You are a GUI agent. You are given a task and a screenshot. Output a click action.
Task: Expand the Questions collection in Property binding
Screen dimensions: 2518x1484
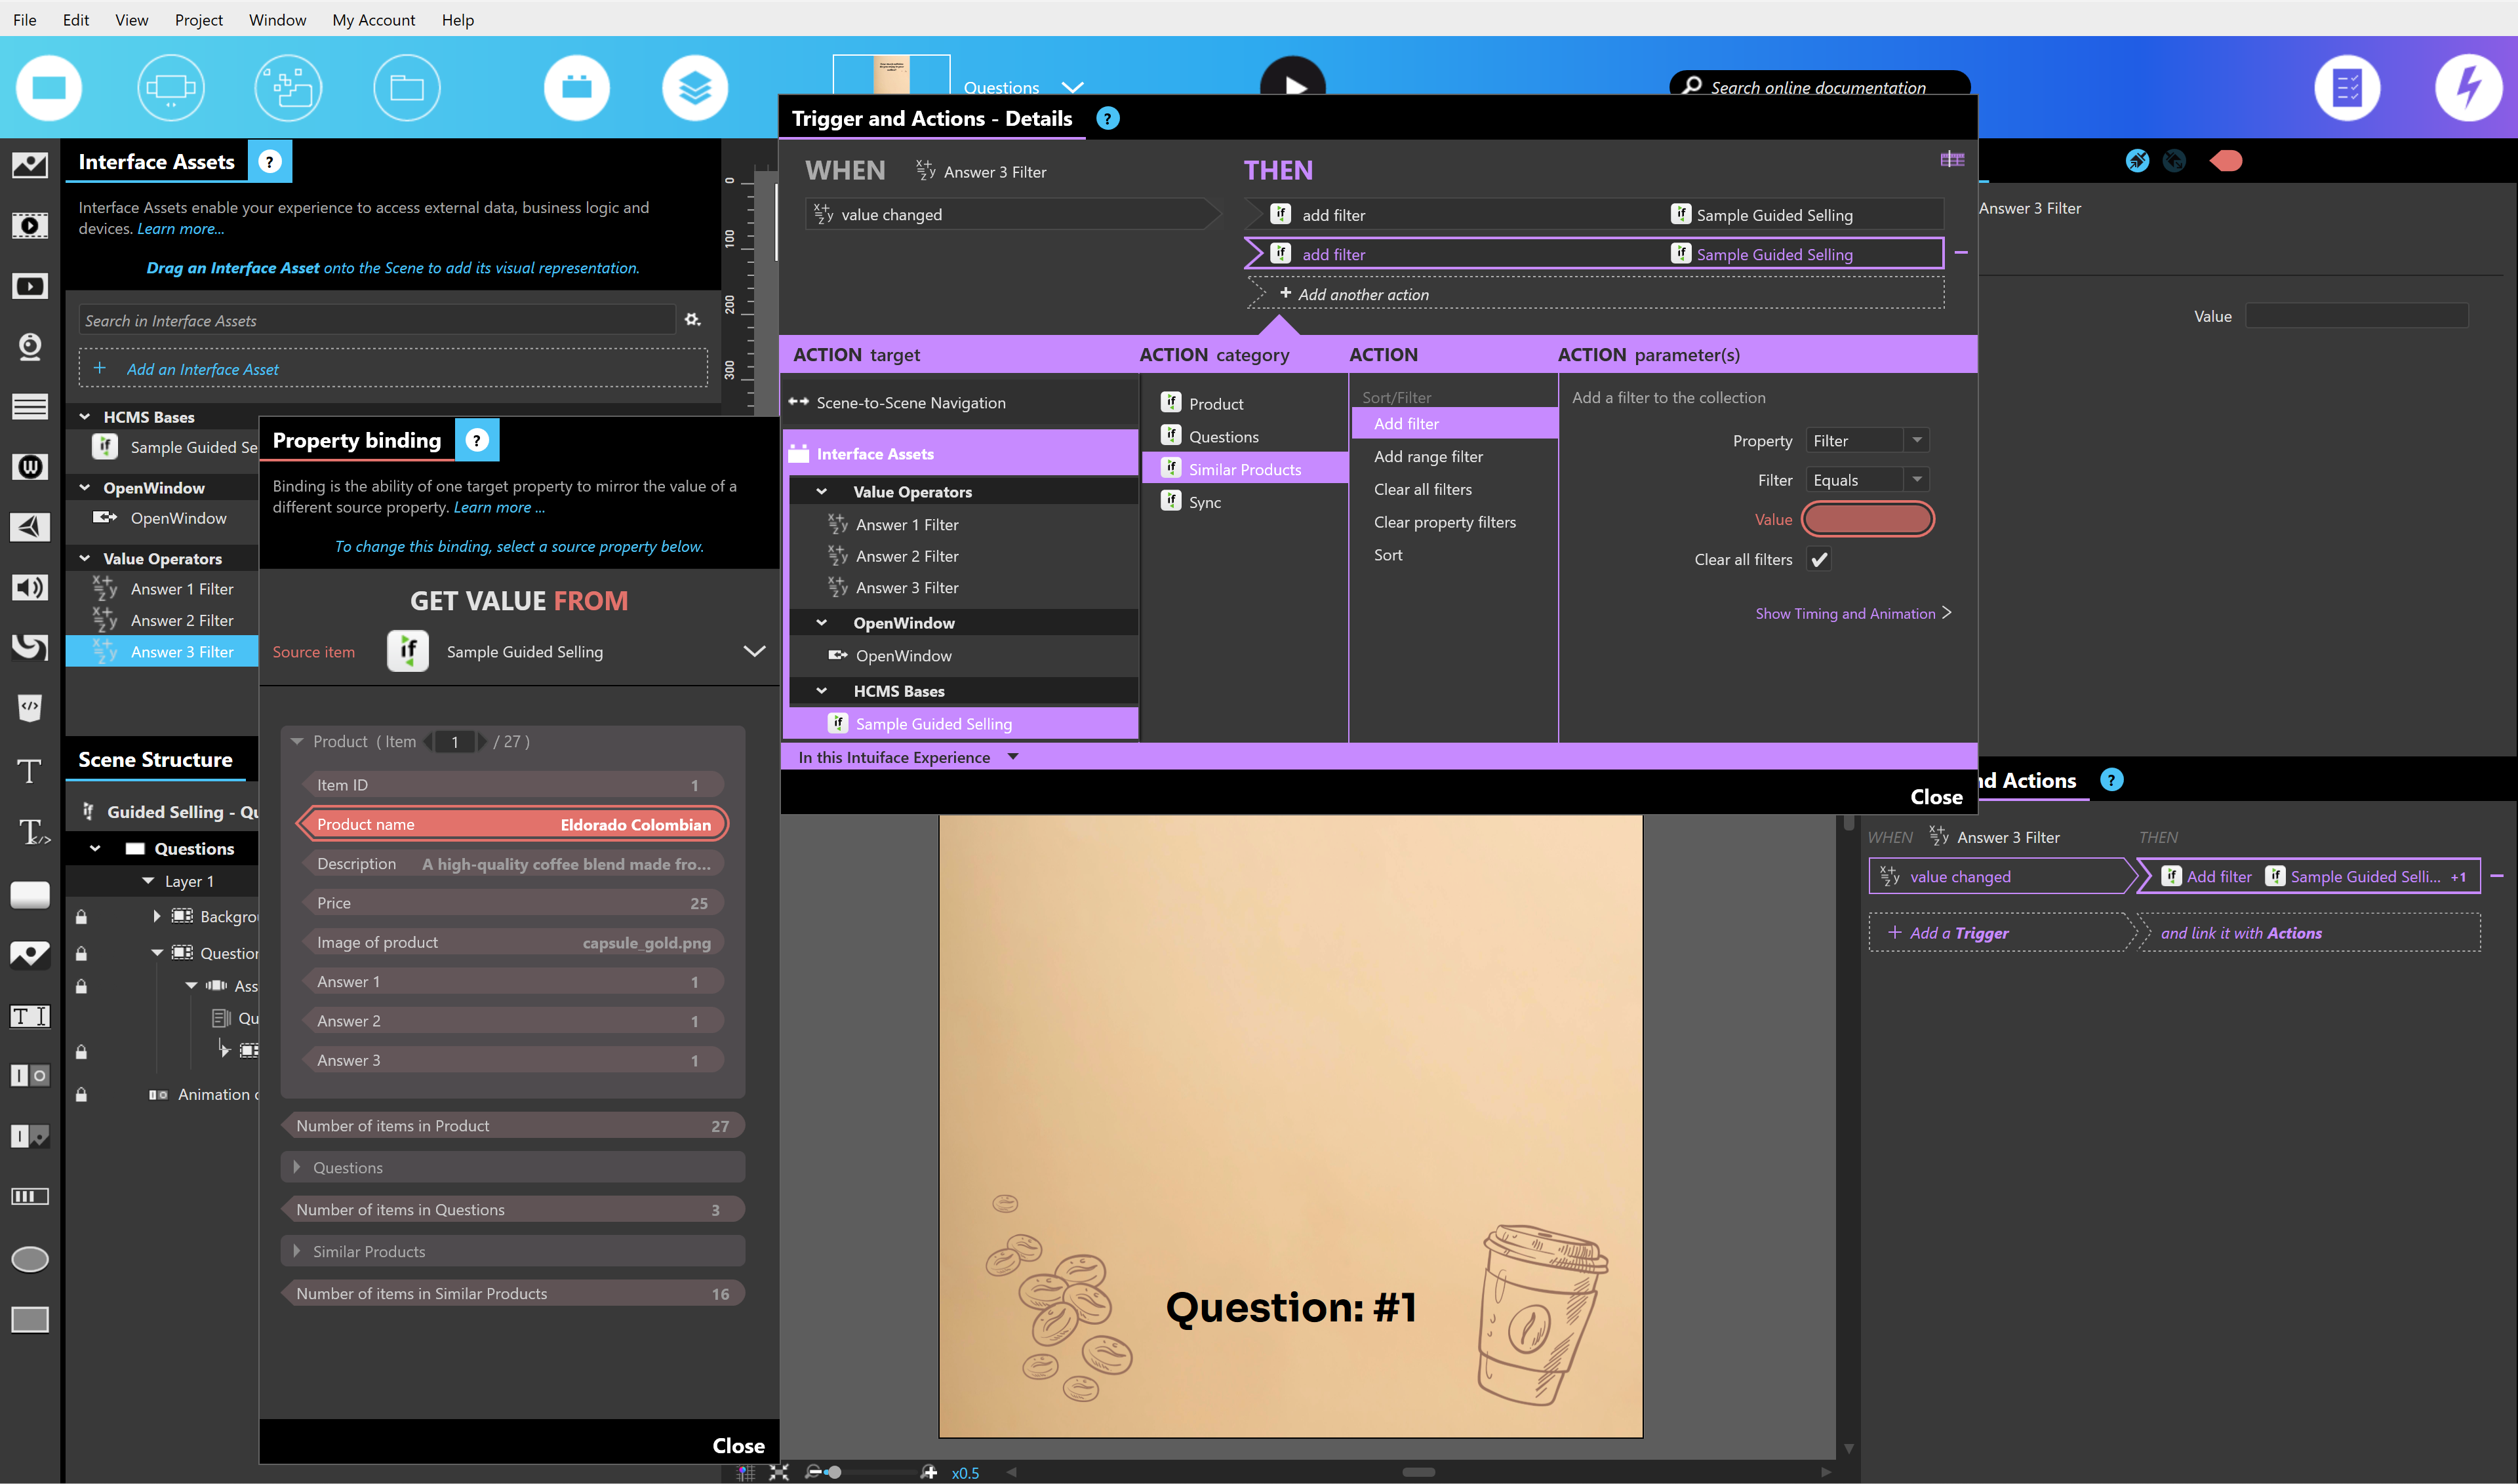[x=296, y=1167]
